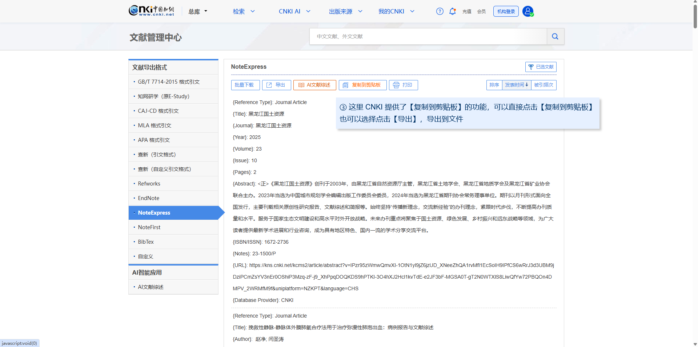Image resolution: width=698 pixels, height=347 pixels.
Task: Select NoteExpress export format
Action: [x=173, y=213]
